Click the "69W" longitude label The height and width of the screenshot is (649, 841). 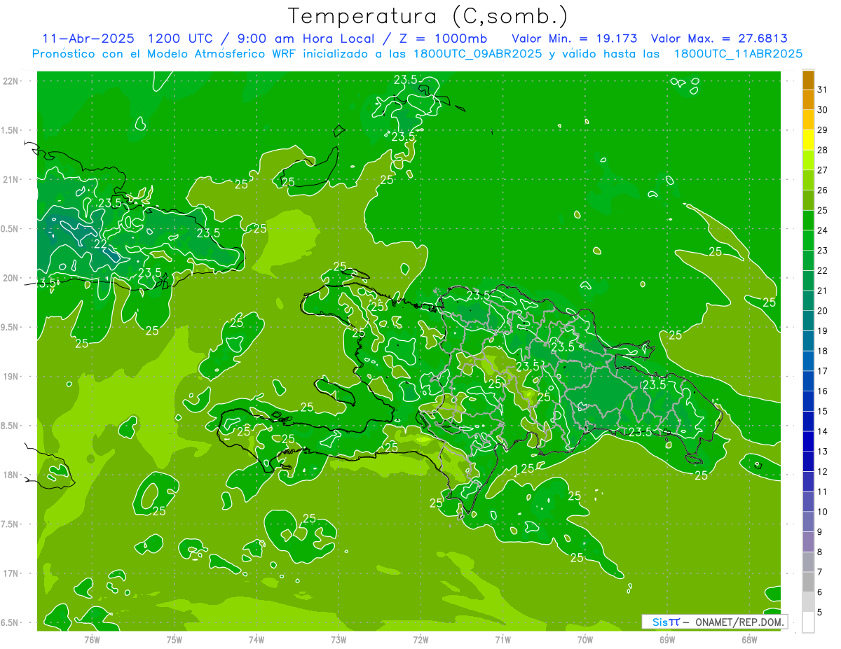click(667, 639)
